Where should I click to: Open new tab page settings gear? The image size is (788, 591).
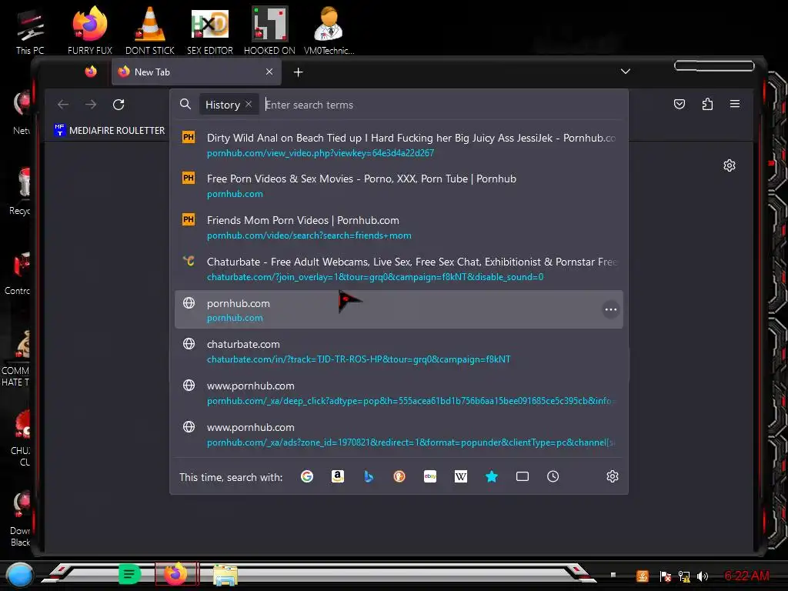[730, 165]
